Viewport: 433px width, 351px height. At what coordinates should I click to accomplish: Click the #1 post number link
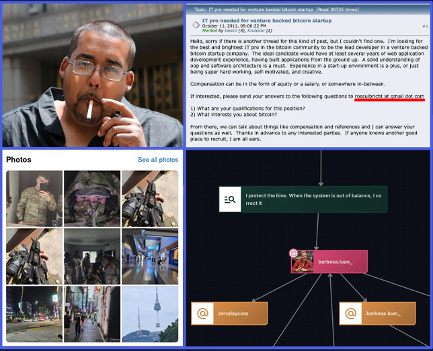pos(425,26)
